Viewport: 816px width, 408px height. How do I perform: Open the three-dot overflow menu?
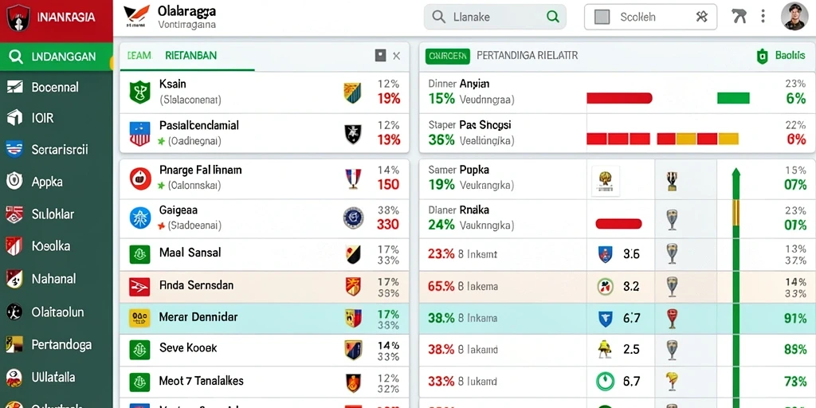[x=763, y=16]
